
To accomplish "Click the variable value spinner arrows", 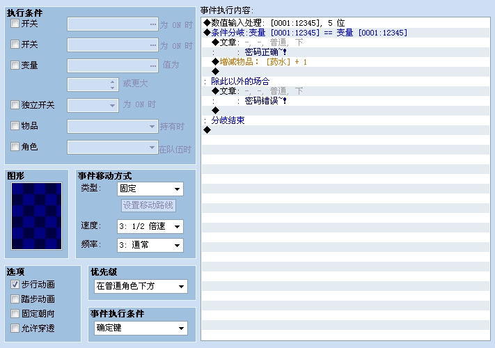I will tap(112, 84).
